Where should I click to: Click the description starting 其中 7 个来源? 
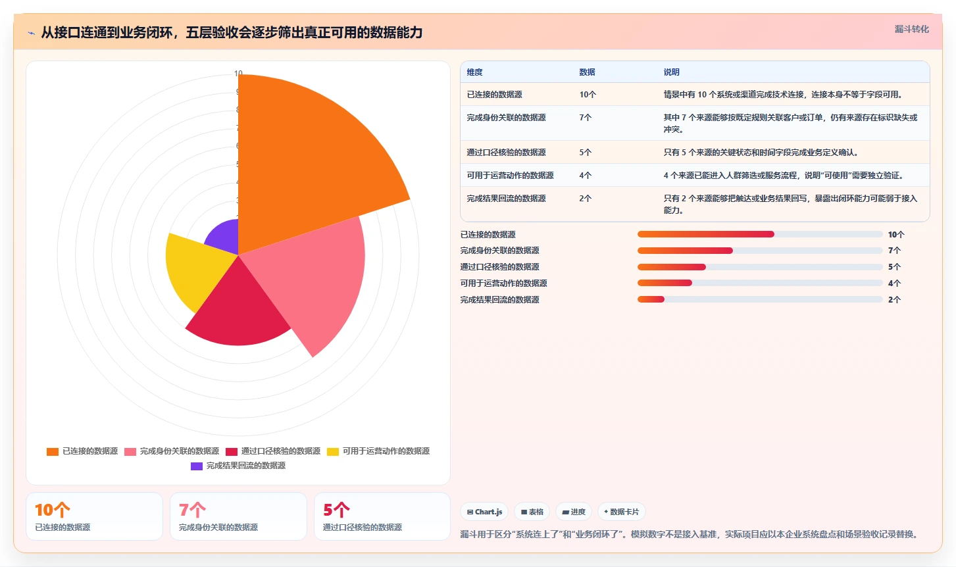click(790, 124)
